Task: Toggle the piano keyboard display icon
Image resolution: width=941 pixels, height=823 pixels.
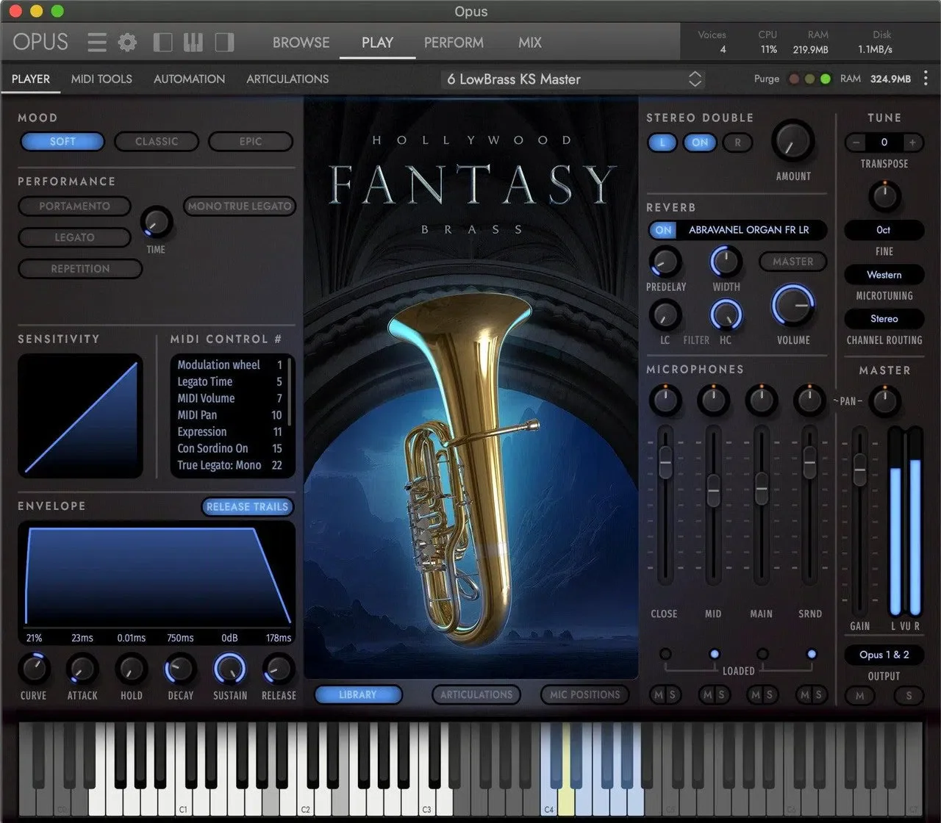Action: [193, 42]
